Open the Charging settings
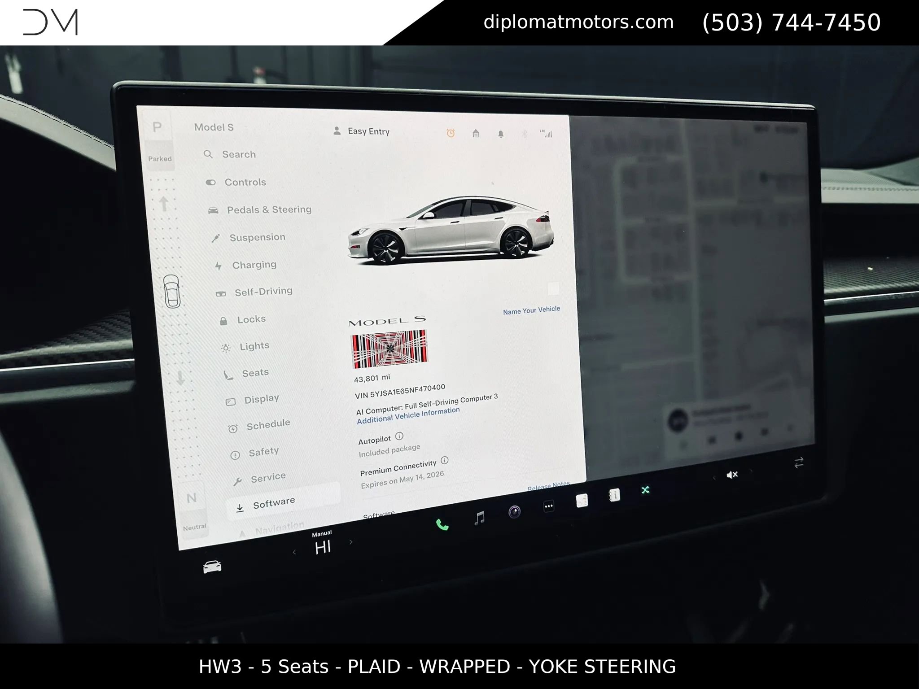The height and width of the screenshot is (689, 919). tap(245, 265)
